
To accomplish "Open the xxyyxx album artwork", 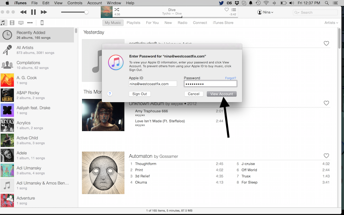I will click(103, 115).
